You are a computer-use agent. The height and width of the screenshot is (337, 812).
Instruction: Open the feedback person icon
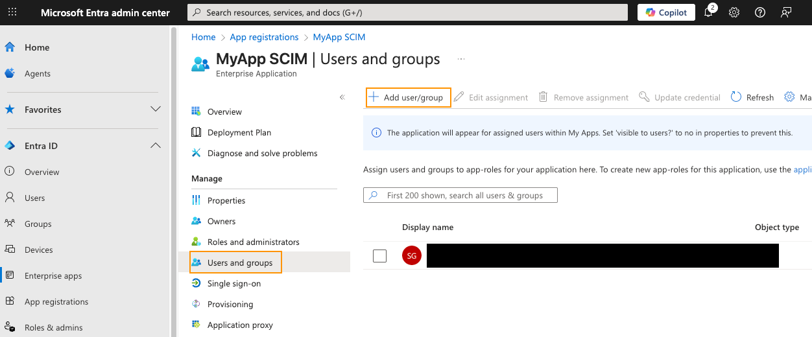pos(786,12)
